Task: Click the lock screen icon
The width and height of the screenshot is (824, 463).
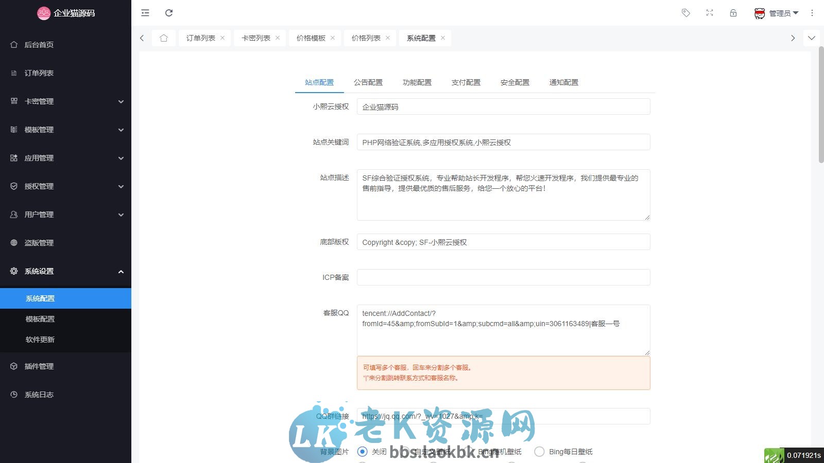Action: pos(733,13)
